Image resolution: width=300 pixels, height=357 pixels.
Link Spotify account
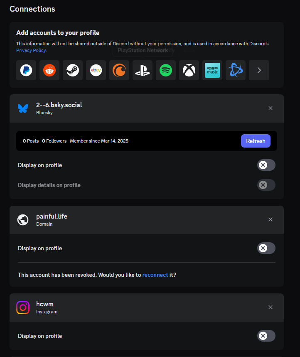click(166, 70)
